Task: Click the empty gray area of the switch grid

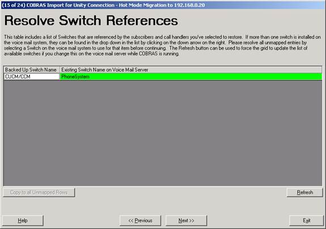Action: point(163,133)
